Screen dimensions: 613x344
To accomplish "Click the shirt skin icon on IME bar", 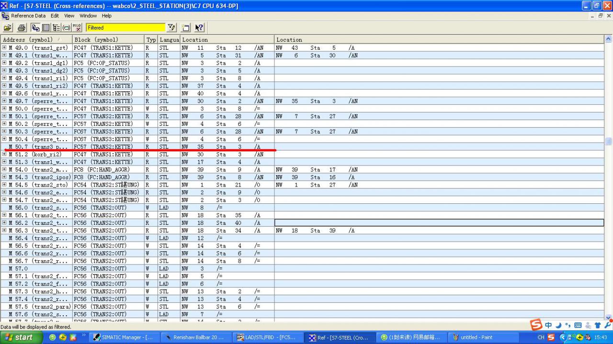I will coord(597,325).
